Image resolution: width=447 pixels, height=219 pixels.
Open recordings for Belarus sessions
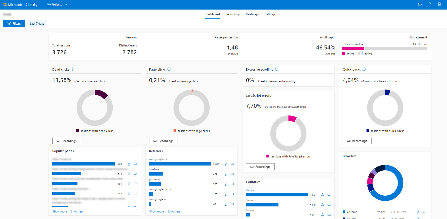click(329, 215)
